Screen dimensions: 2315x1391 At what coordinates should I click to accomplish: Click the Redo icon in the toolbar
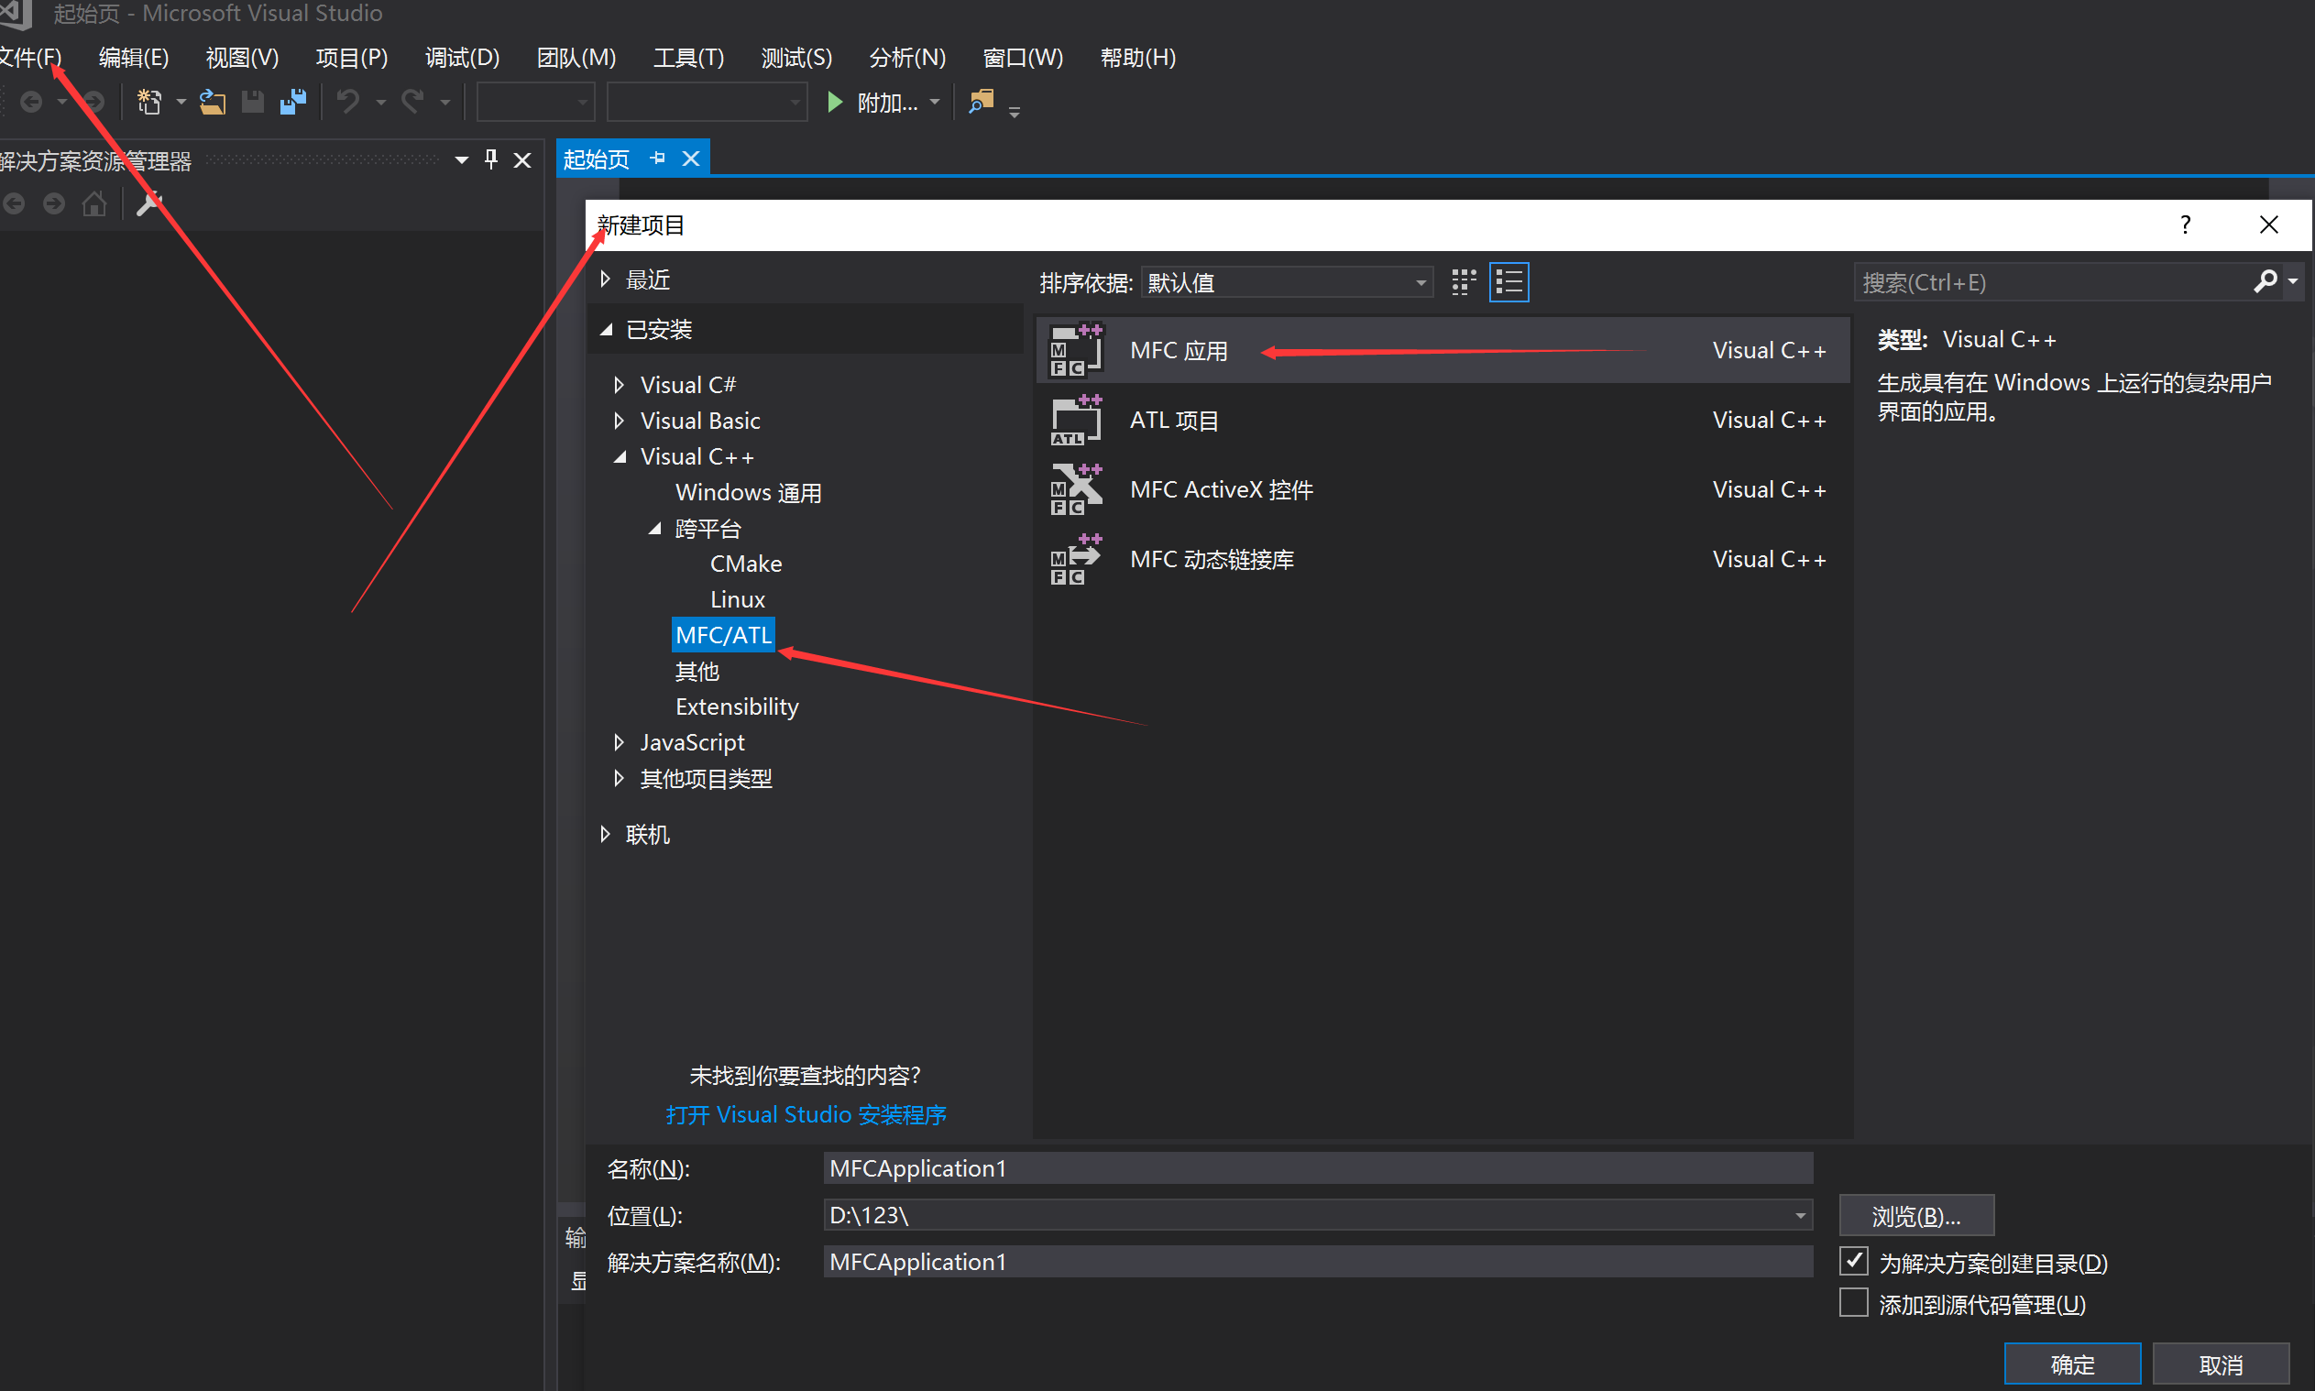(412, 101)
